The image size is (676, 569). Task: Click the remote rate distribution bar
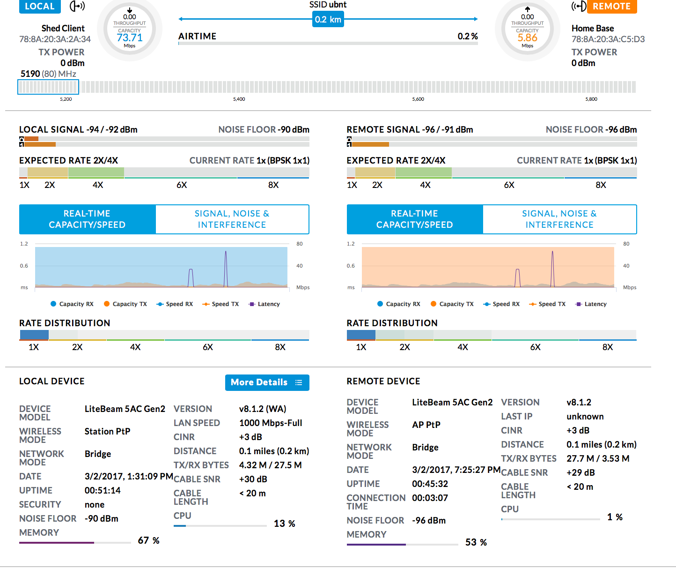click(x=492, y=336)
